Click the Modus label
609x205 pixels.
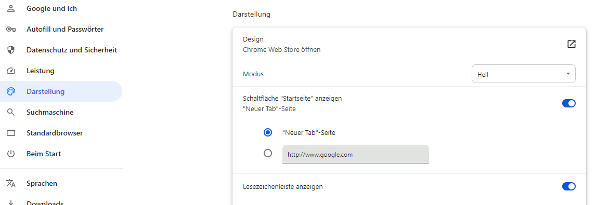tap(253, 74)
